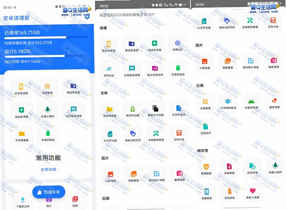Tap 强迫症清理 on the left home screen
This screenshot has height=210, width=287.
coord(22,112)
